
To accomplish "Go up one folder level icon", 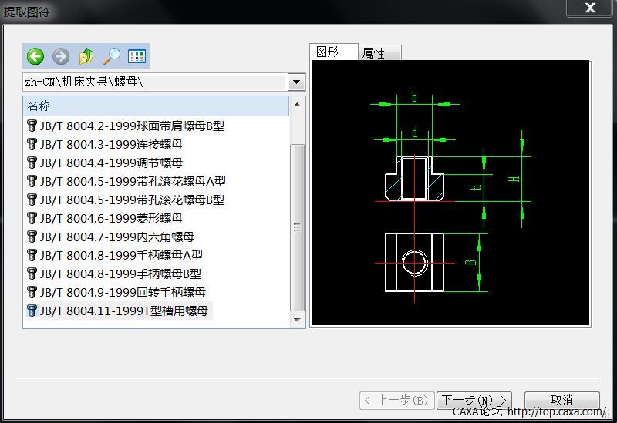I will [86, 56].
